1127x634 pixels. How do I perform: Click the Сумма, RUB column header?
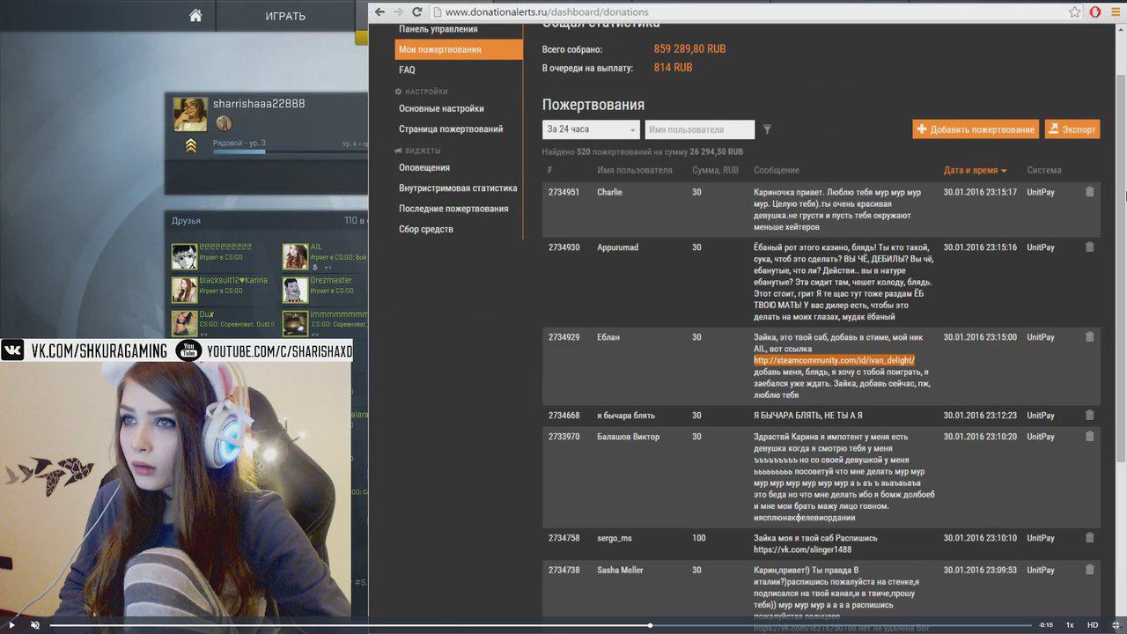pos(715,170)
